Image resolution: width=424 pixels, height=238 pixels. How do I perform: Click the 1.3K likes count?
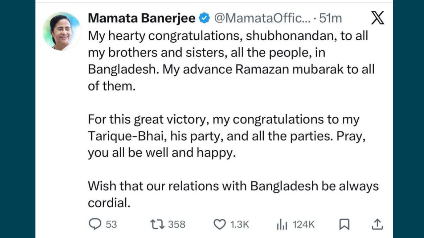pyautogui.click(x=239, y=225)
